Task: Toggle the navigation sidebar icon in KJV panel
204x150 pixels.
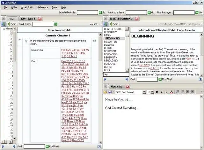Action: 3,24
